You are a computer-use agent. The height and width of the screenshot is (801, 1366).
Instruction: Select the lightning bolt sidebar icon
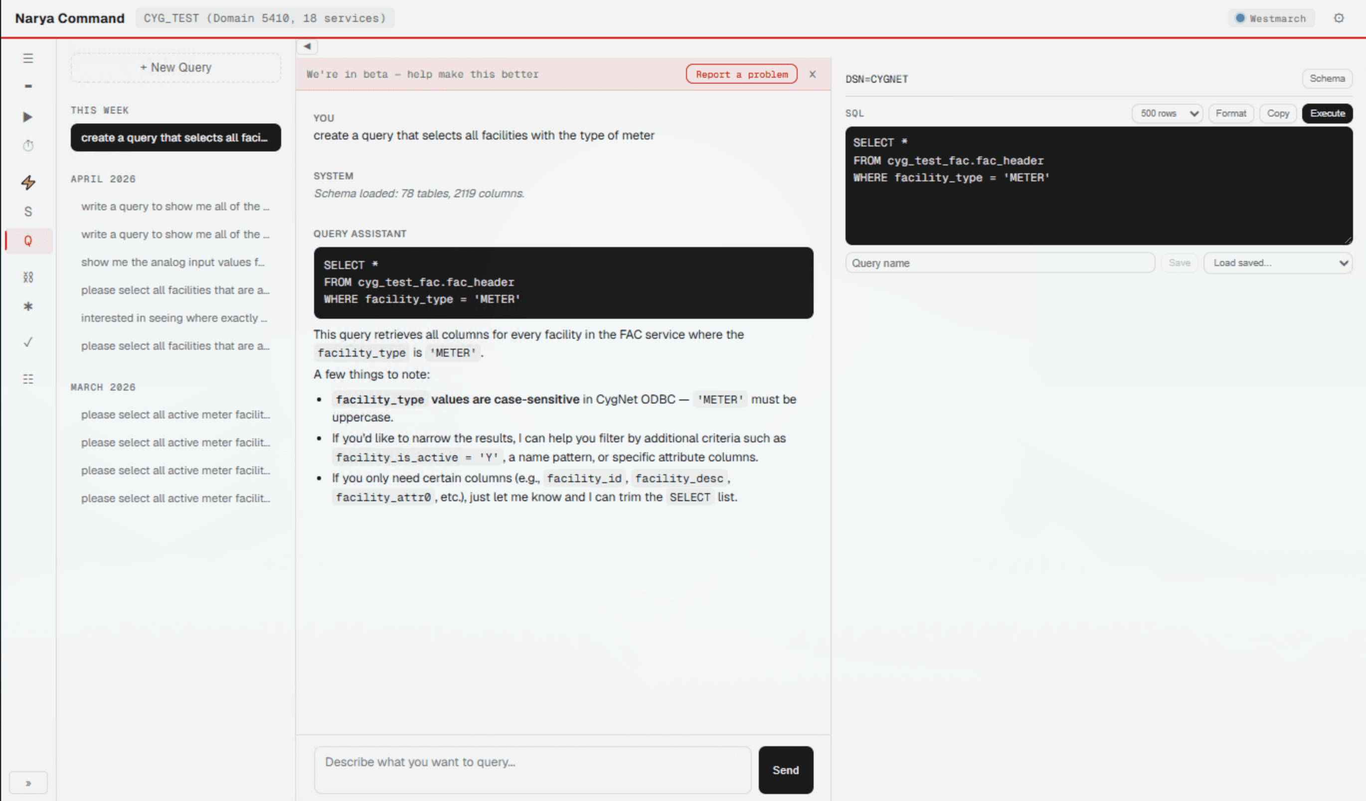tap(28, 182)
